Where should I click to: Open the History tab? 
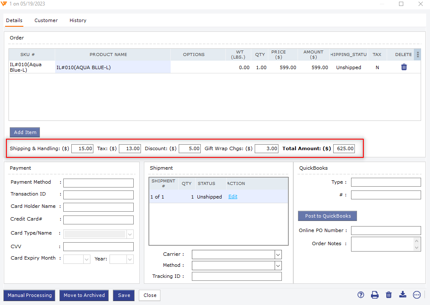(78, 20)
